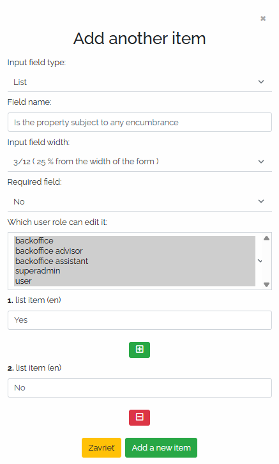Click the yellow Zavrieť button
The height and width of the screenshot is (464, 279).
click(102, 447)
